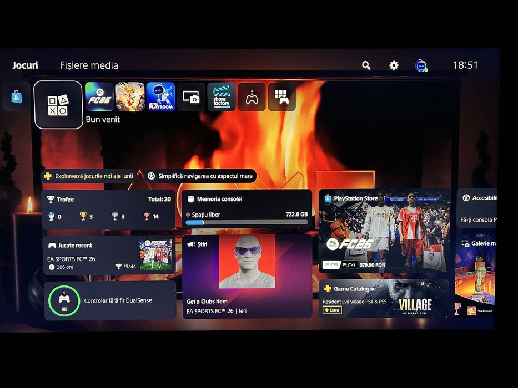Viewport: 518px width, 388px height.
Task: Click the gamepad icon beside Jucate recent
Action: [52, 245]
